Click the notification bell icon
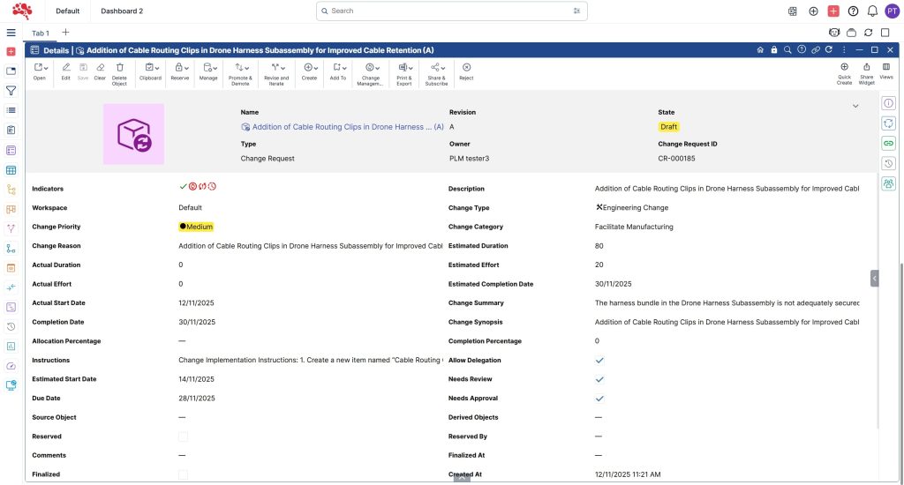The height and width of the screenshot is (485, 904). pos(872,11)
